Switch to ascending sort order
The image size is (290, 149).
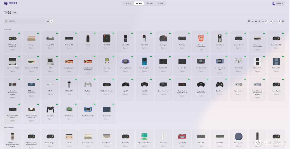pyautogui.click(x=271, y=21)
